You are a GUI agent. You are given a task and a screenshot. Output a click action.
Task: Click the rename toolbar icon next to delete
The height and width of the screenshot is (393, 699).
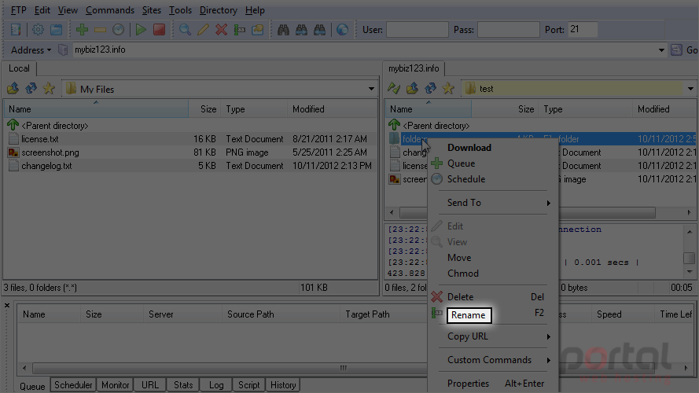(x=239, y=30)
